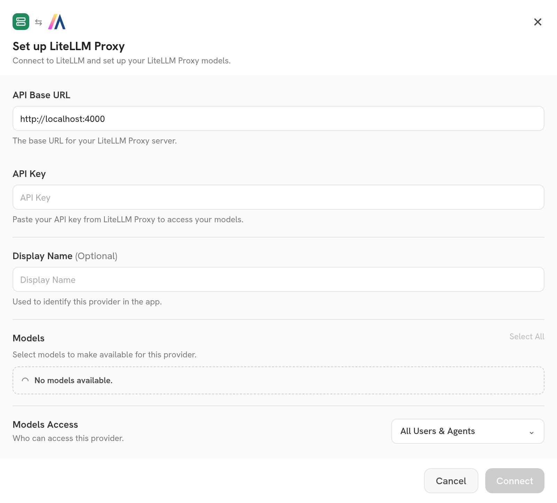Expand the Models Access chevron arrow
The width and height of the screenshot is (557, 503).
(532, 432)
